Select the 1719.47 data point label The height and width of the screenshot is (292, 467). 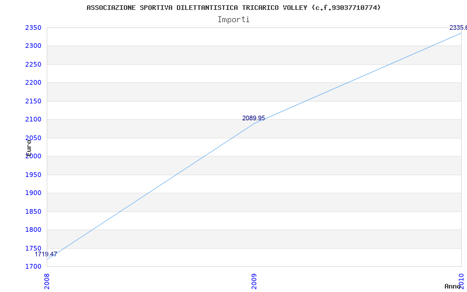tap(46, 254)
